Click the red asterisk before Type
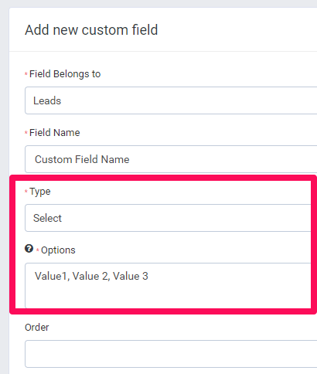The width and height of the screenshot is (317, 374). [26, 192]
